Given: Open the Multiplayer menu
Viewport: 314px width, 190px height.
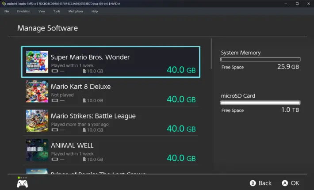Looking at the screenshot, I should coord(76,11).
